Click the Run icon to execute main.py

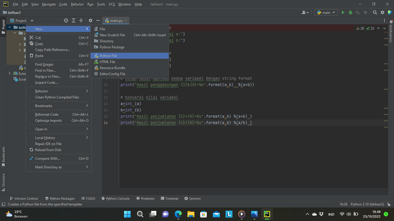[x=343, y=12]
